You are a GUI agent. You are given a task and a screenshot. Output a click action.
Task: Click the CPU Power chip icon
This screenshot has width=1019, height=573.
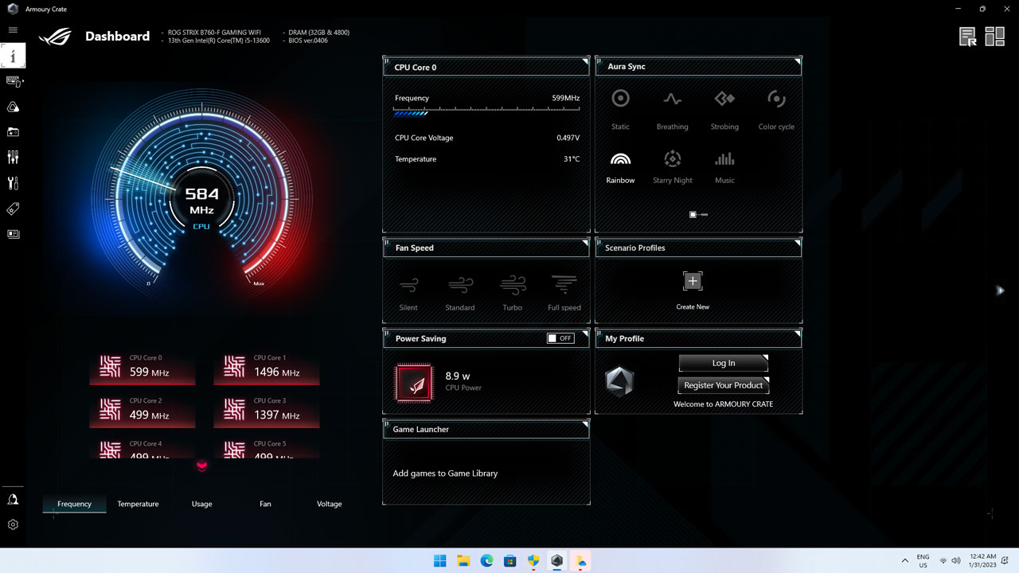(x=413, y=383)
